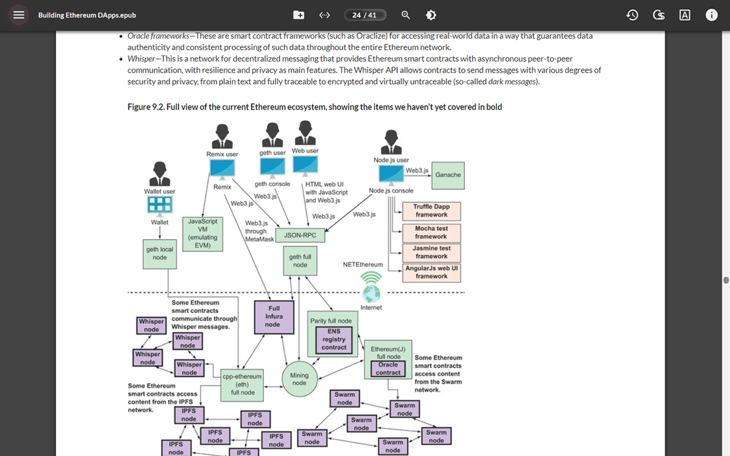Image resolution: width=730 pixels, height=456 pixels.
Task: Click the NETEthereum label
Action: pyautogui.click(x=363, y=264)
